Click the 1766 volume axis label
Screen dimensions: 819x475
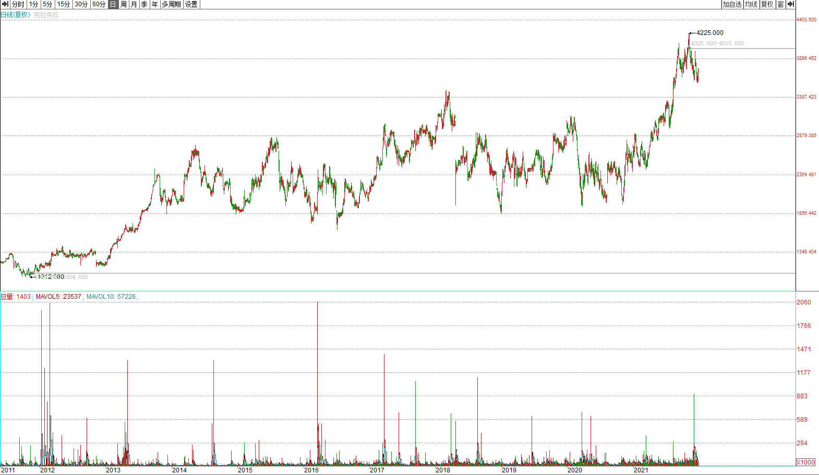point(804,326)
